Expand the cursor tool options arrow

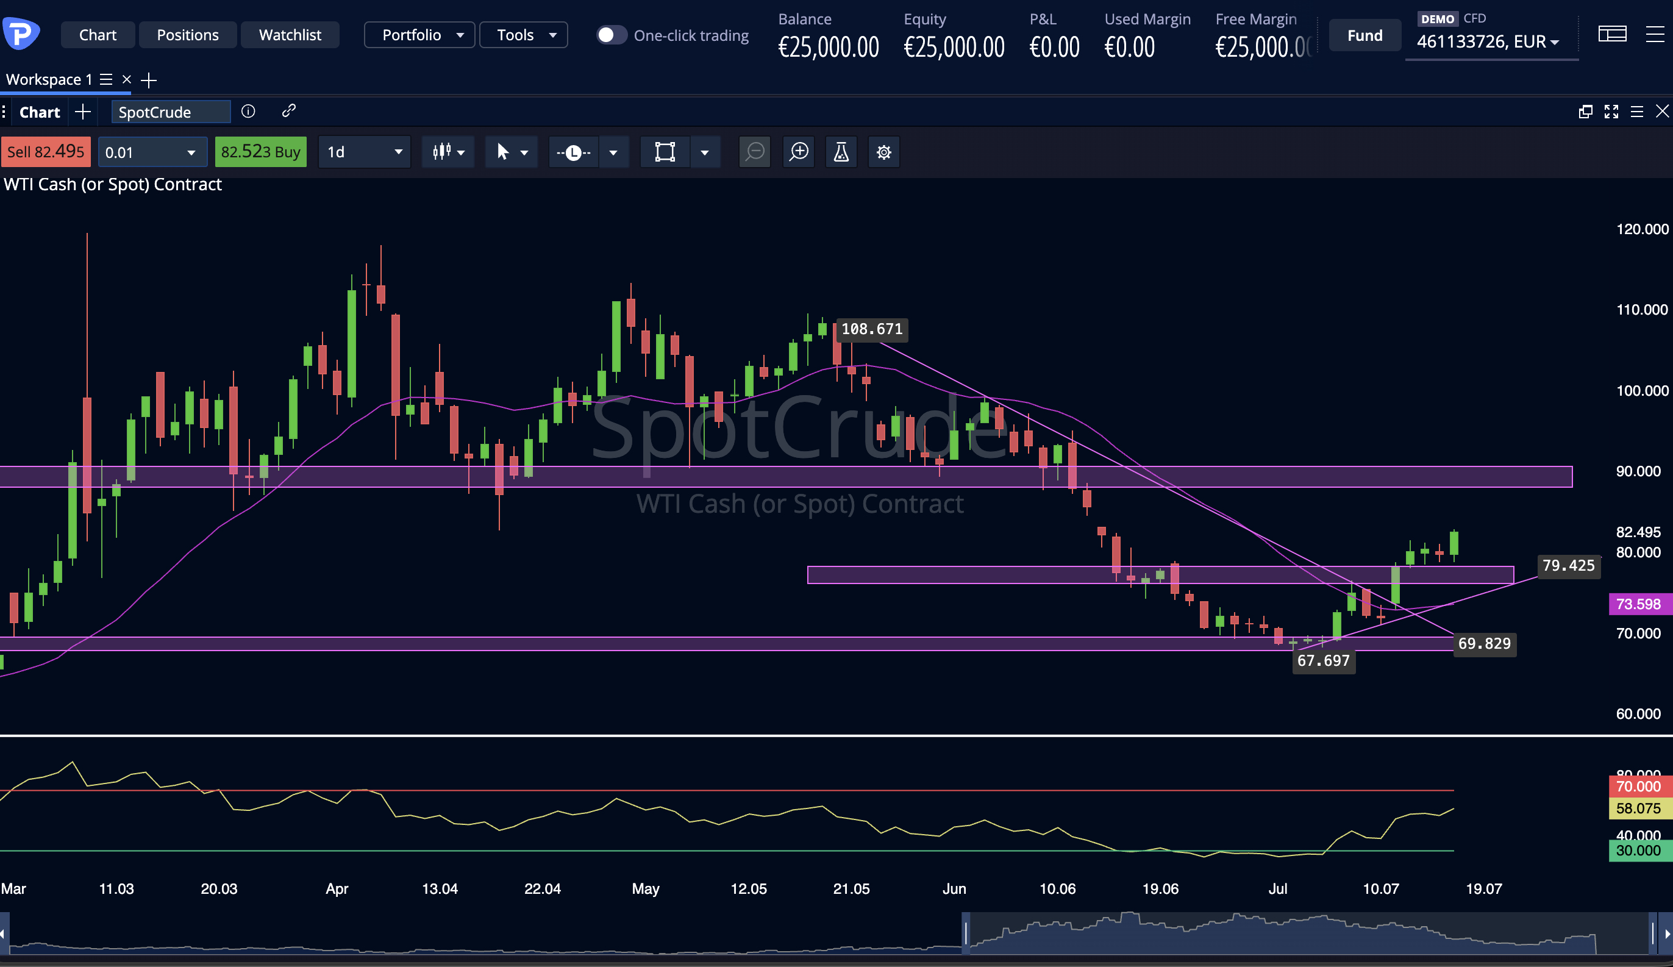[x=524, y=152]
